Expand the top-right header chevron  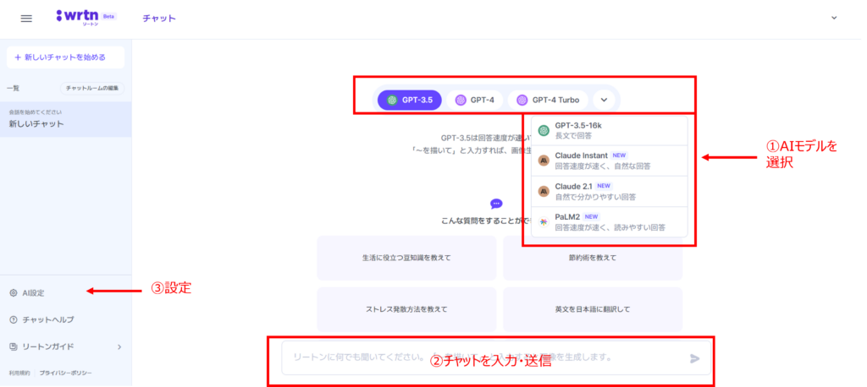(834, 18)
